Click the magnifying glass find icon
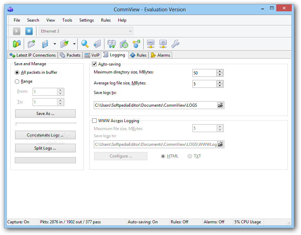 coord(85,44)
